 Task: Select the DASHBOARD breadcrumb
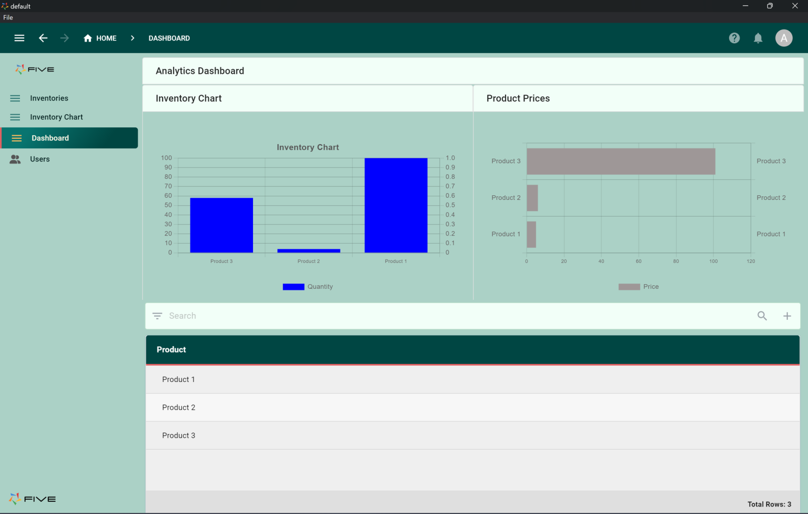(169, 38)
